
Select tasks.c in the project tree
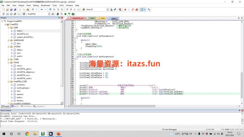19,97
